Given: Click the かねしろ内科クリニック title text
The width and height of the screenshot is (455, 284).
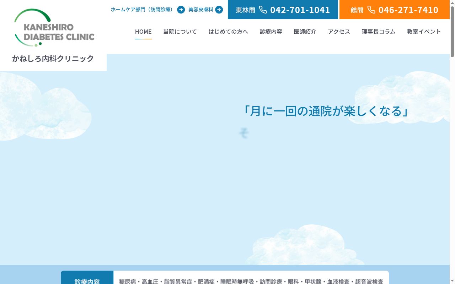Looking at the screenshot, I should [53, 59].
